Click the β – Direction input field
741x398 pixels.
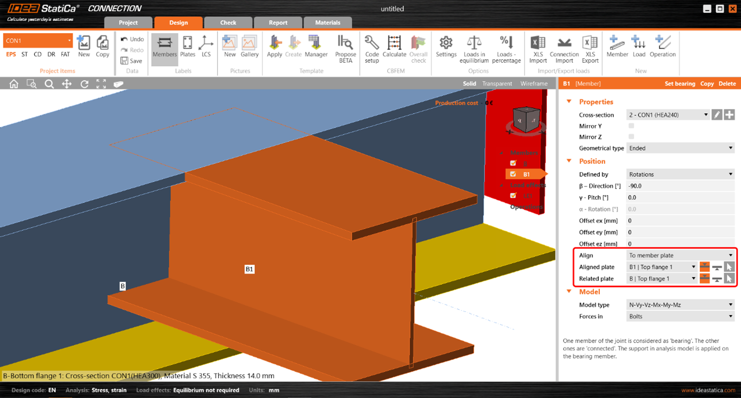pos(680,186)
